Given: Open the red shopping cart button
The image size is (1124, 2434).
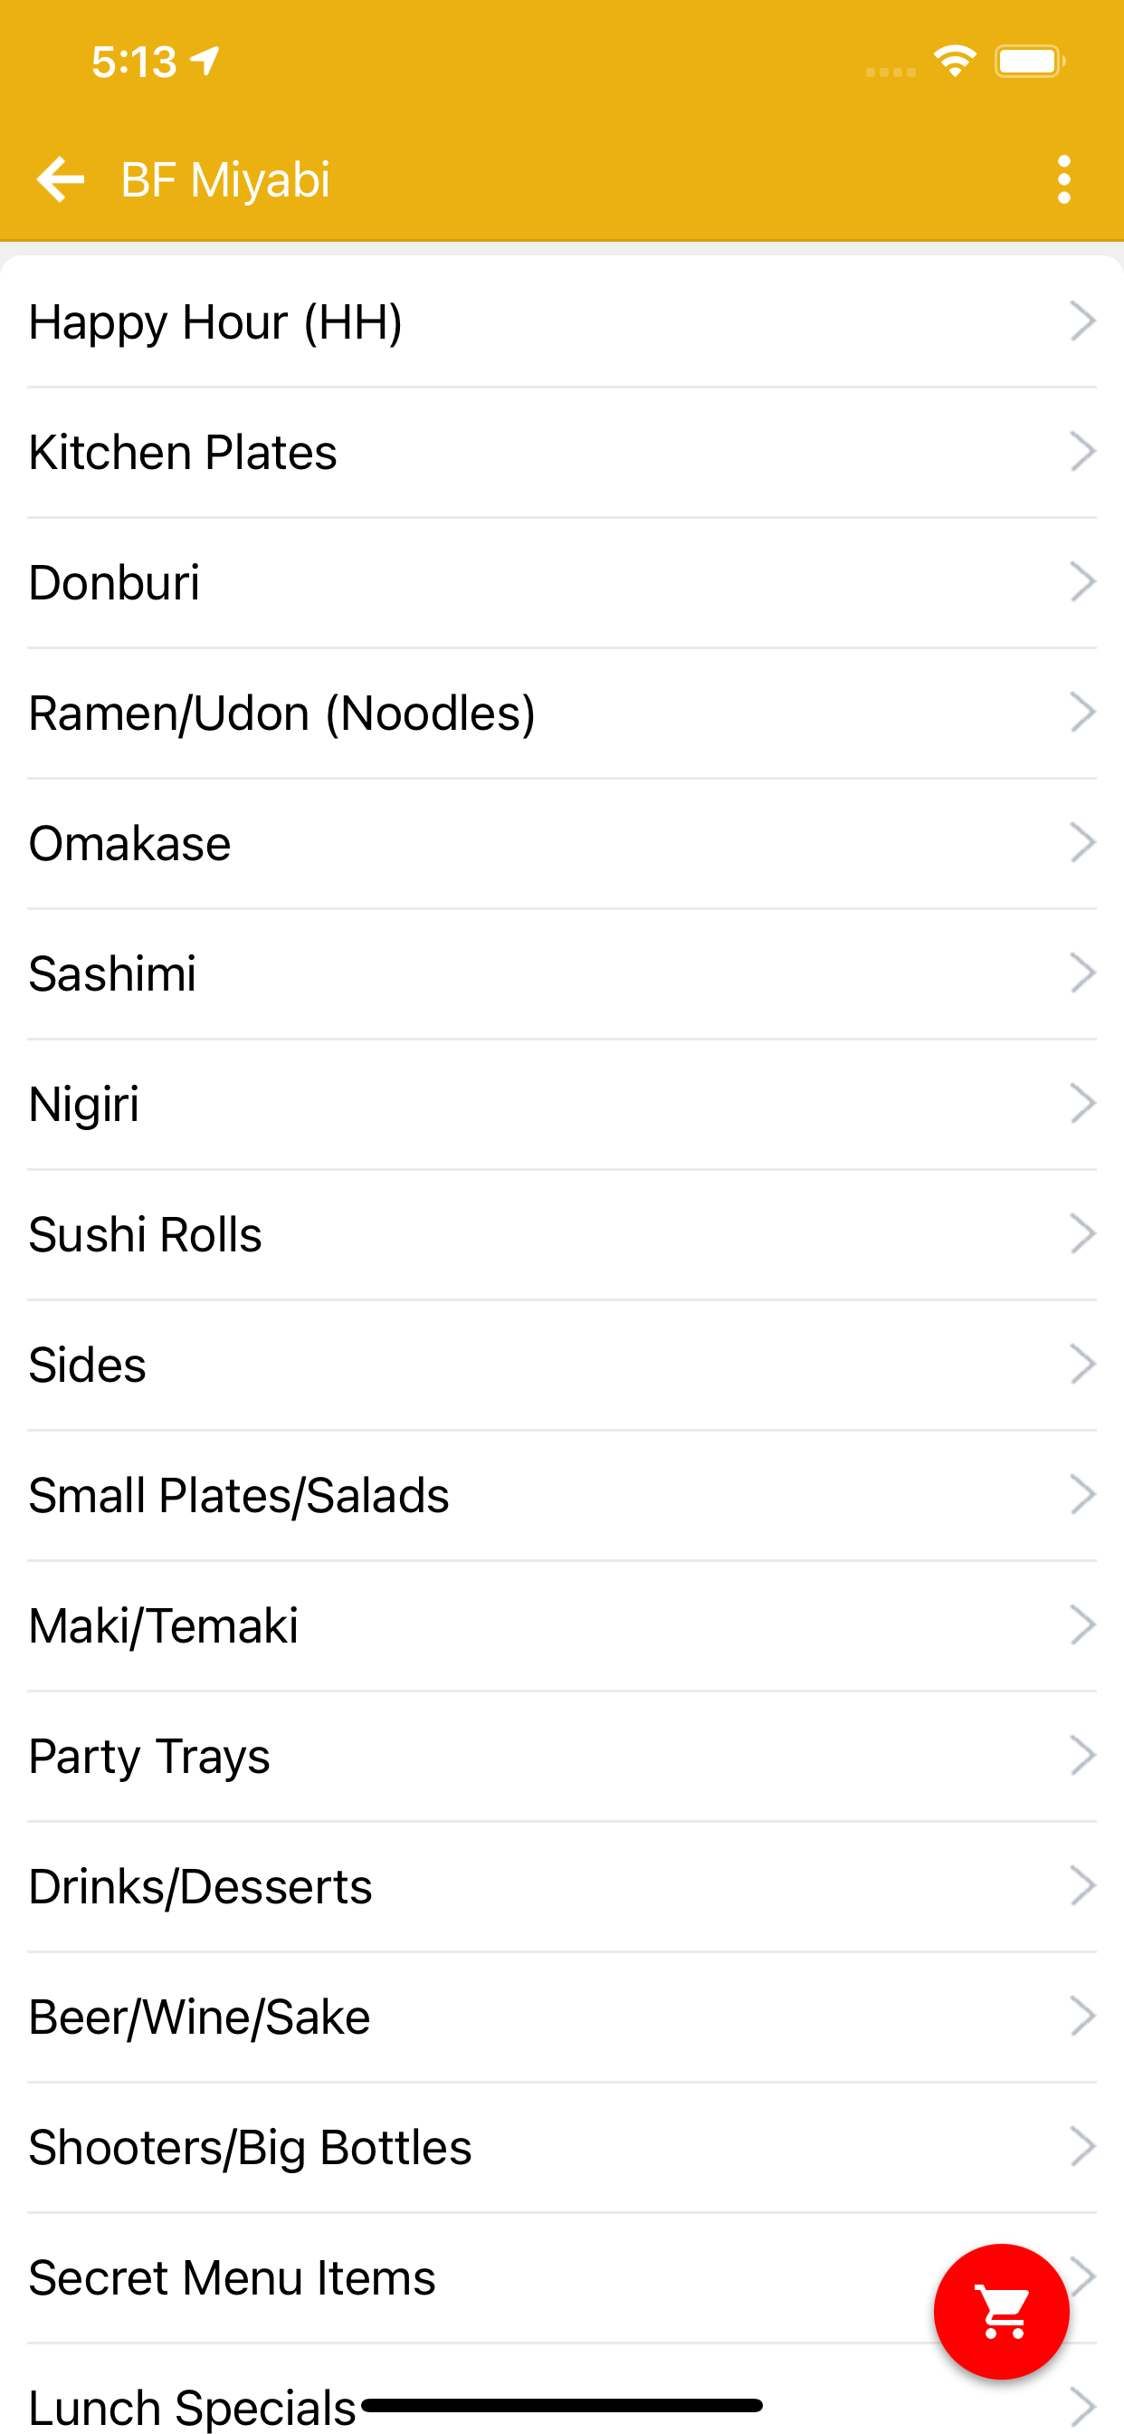Looking at the screenshot, I should [1001, 2310].
